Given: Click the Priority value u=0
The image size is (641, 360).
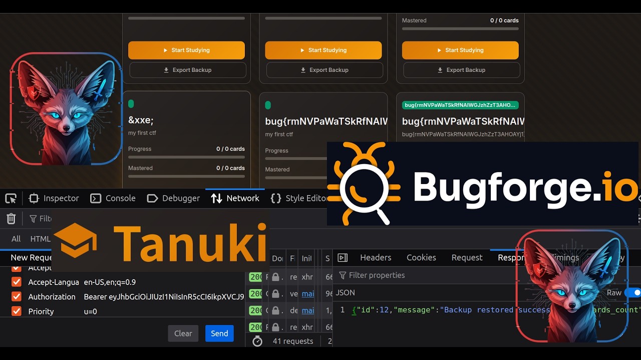Looking at the screenshot, I should [91, 311].
